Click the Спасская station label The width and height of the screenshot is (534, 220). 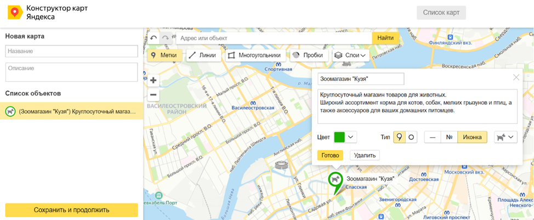click(x=356, y=187)
